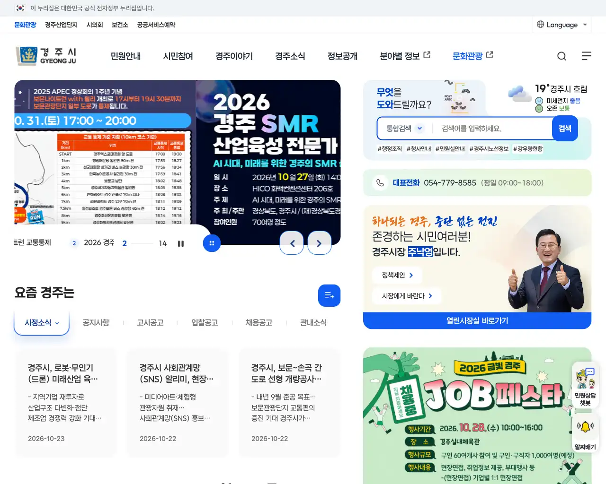Viewport: 606px width, 484px height.
Task: Click the #강우량현황 hashtag
Action: click(528, 149)
